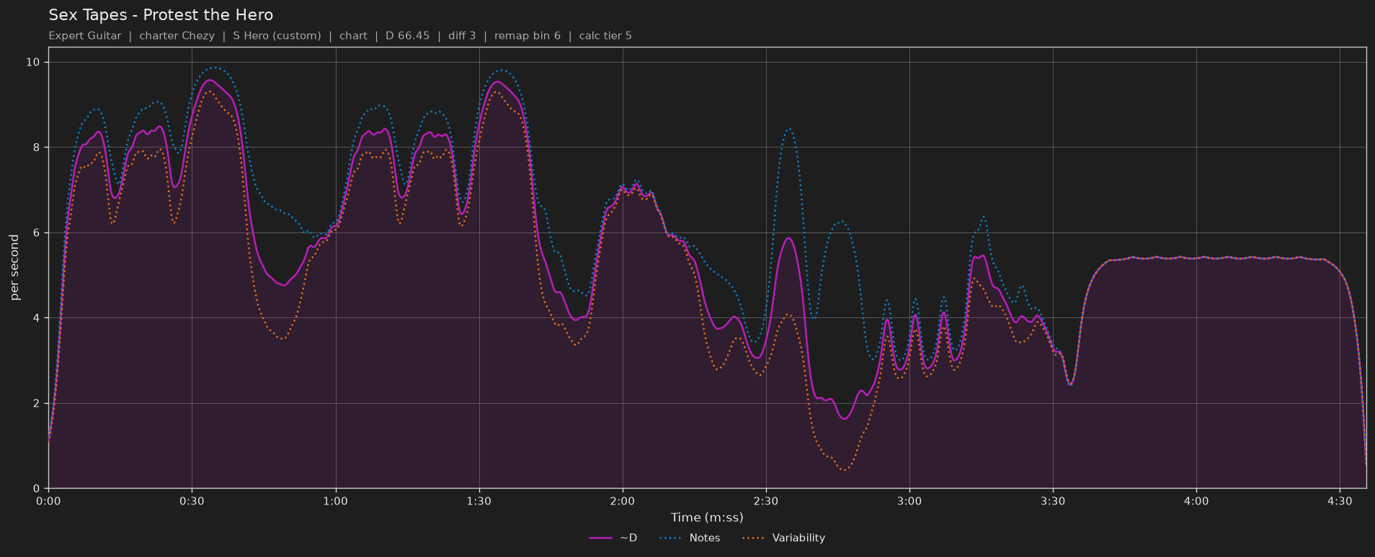The height and width of the screenshot is (557, 1375).
Task: Click the 'remap bin 6' label
Action: click(528, 36)
